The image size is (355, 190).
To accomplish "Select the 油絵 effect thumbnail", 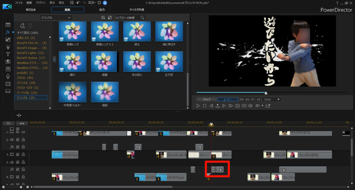I will pyautogui.click(x=105, y=92).
